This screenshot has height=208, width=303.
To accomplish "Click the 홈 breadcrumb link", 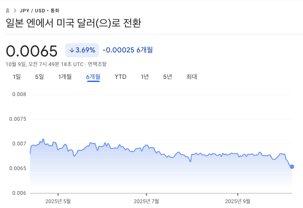I will tap(8, 10).
